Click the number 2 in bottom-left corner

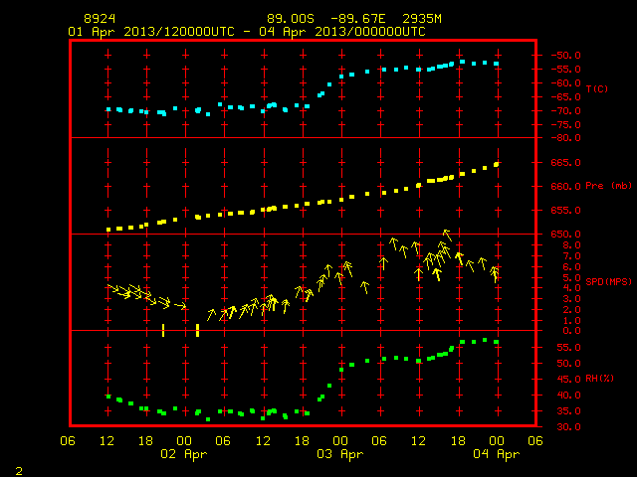pyautogui.click(x=19, y=471)
